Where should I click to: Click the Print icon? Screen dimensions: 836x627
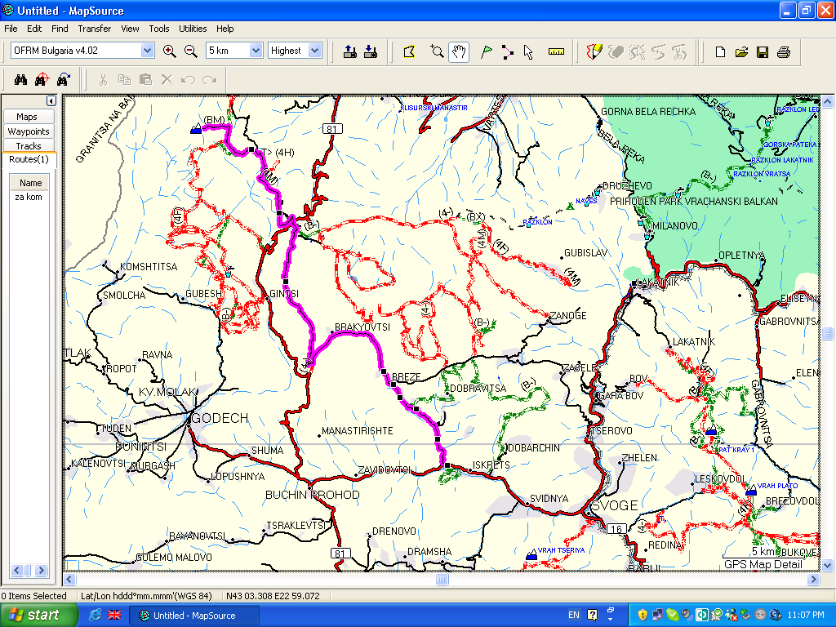coord(784,51)
